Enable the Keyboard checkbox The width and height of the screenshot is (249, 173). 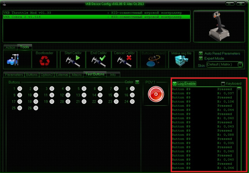(223, 84)
